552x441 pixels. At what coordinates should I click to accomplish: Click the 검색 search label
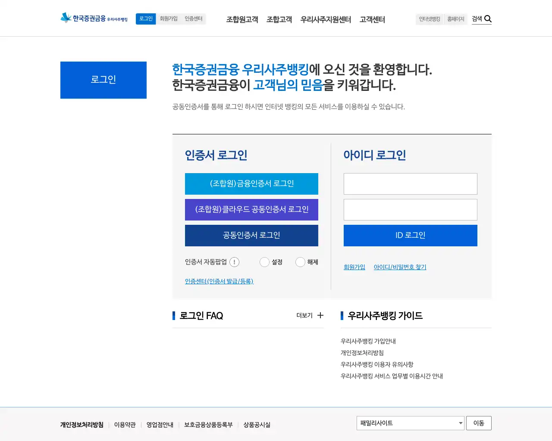pyautogui.click(x=477, y=19)
